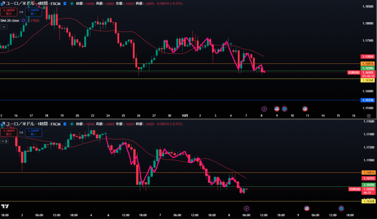Expand the indicator legend showing 2 on 1-hour chart
This screenshot has width=377, height=219.
[4, 141]
